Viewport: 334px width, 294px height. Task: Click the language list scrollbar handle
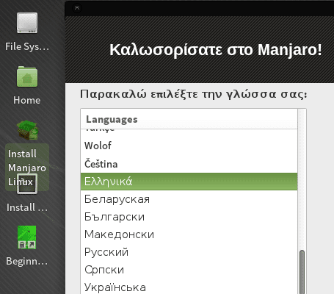[x=302, y=272]
